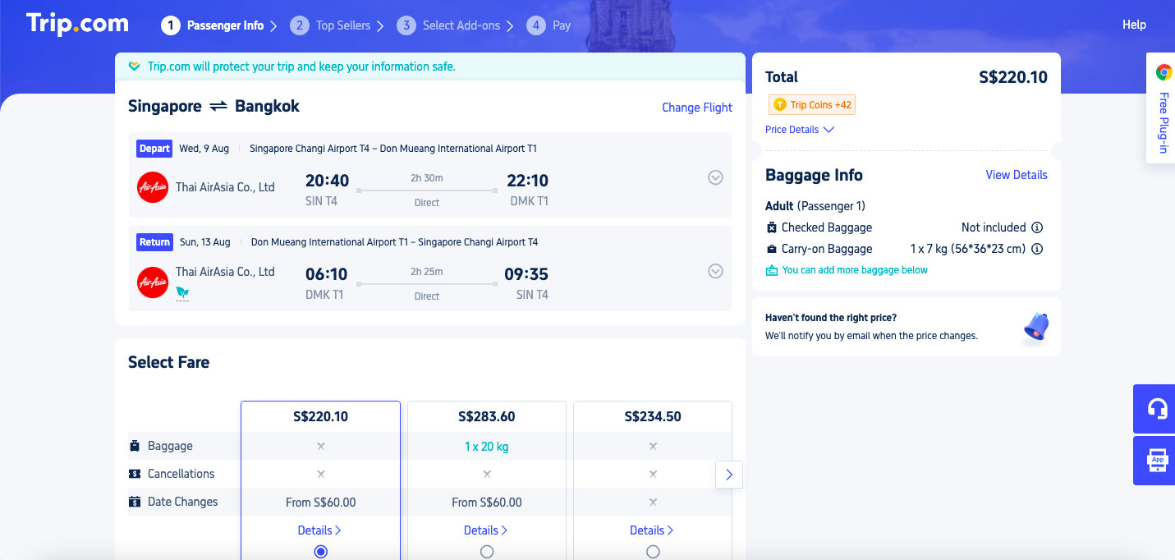The height and width of the screenshot is (560, 1175).
Task: Click the Change Flight link
Action: [697, 108]
